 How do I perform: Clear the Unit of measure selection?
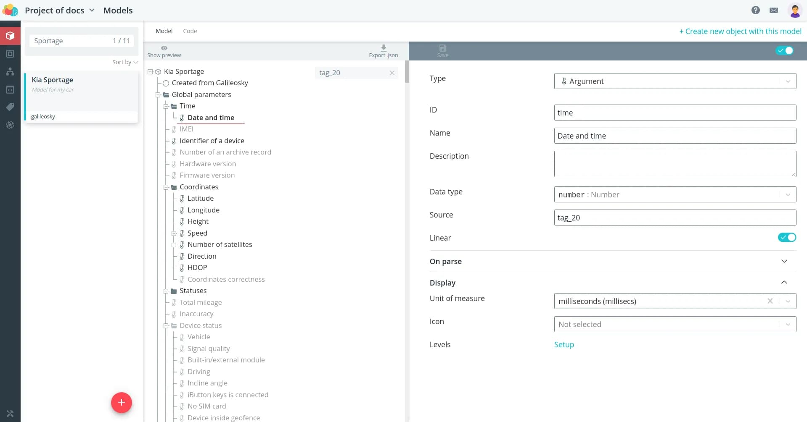click(770, 301)
